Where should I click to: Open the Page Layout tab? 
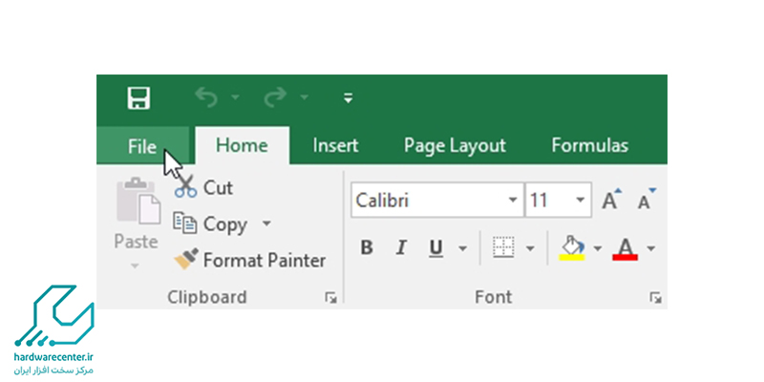[x=455, y=146]
